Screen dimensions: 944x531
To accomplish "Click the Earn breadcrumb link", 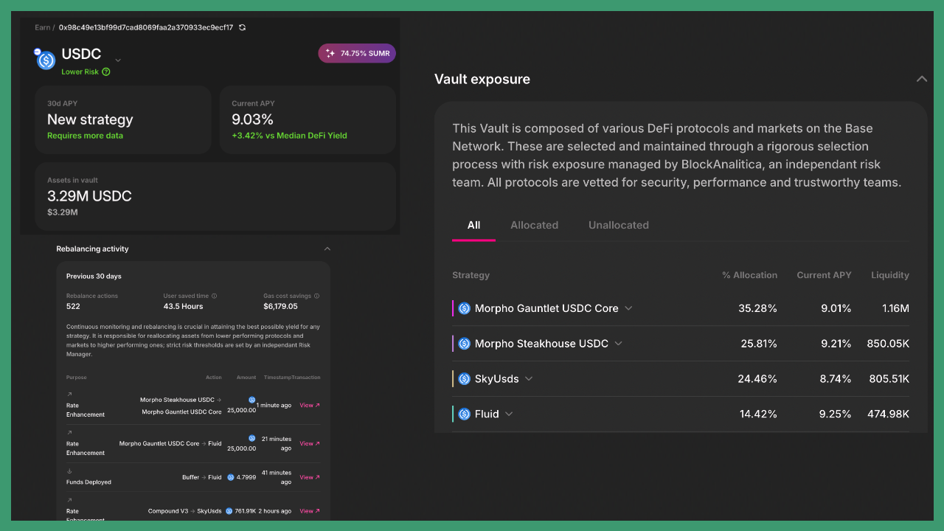I will pyautogui.click(x=43, y=27).
